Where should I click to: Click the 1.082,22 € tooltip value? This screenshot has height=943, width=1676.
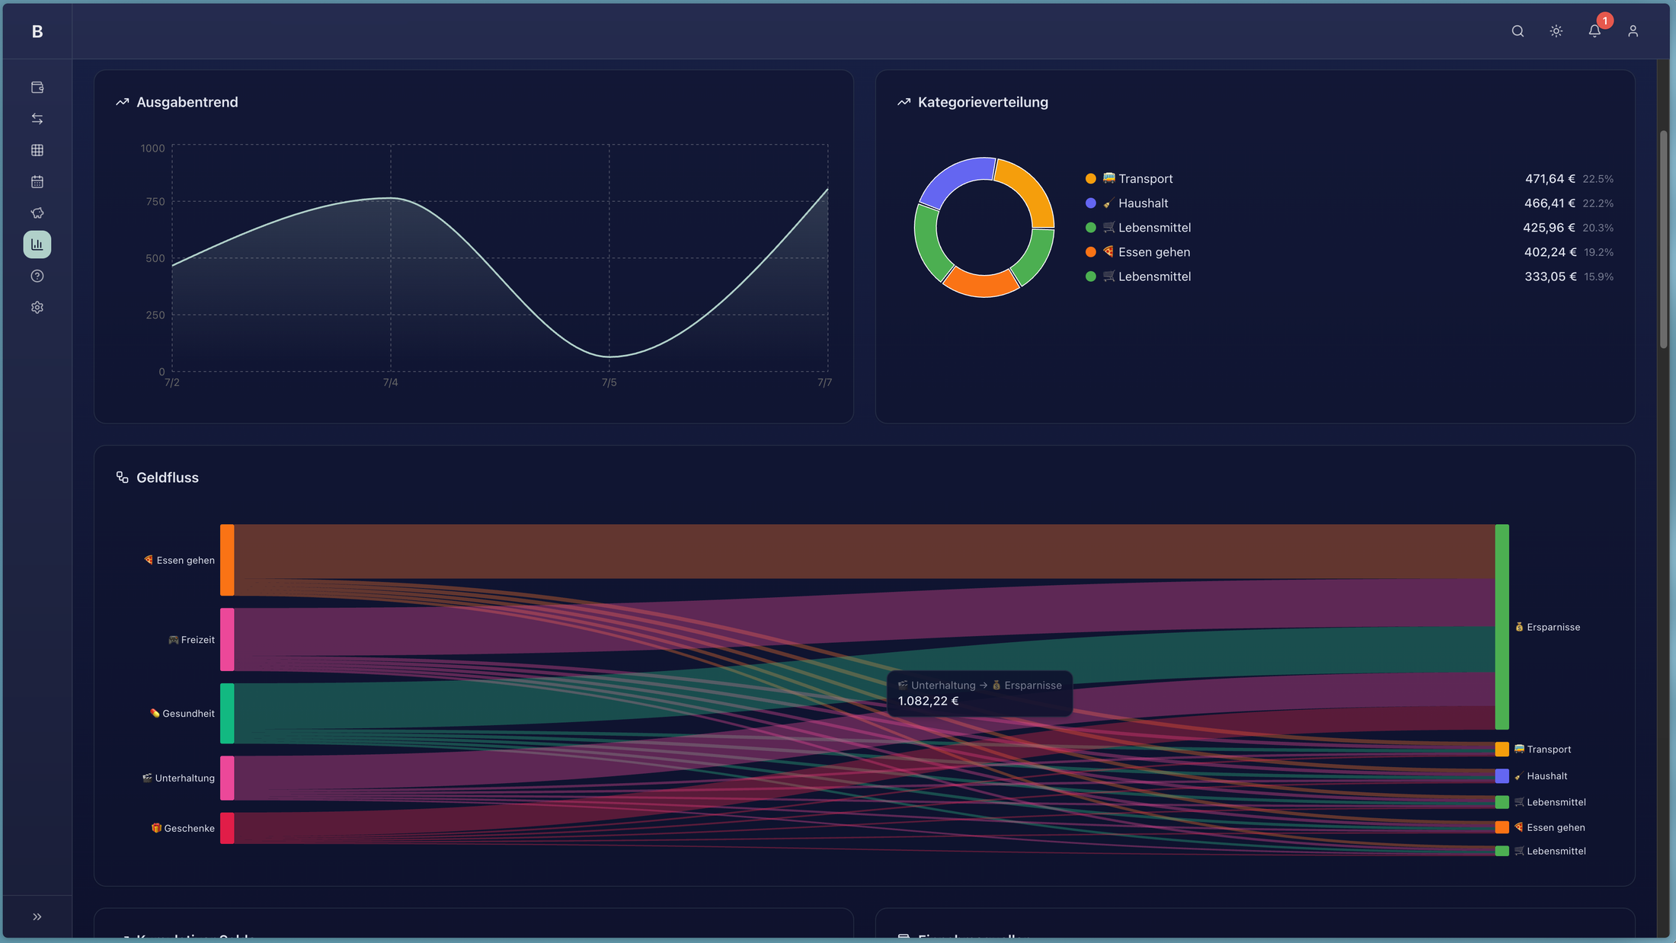(x=928, y=701)
